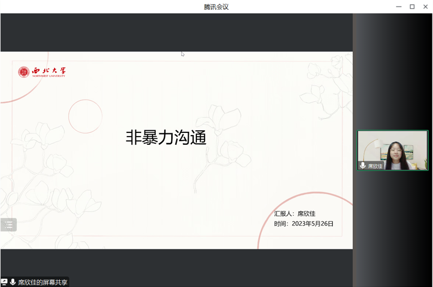This screenshot has width=433, height=287.
Task: Click the 汇报人：席欣佳 text on the slide
Action: pos(294,213)
